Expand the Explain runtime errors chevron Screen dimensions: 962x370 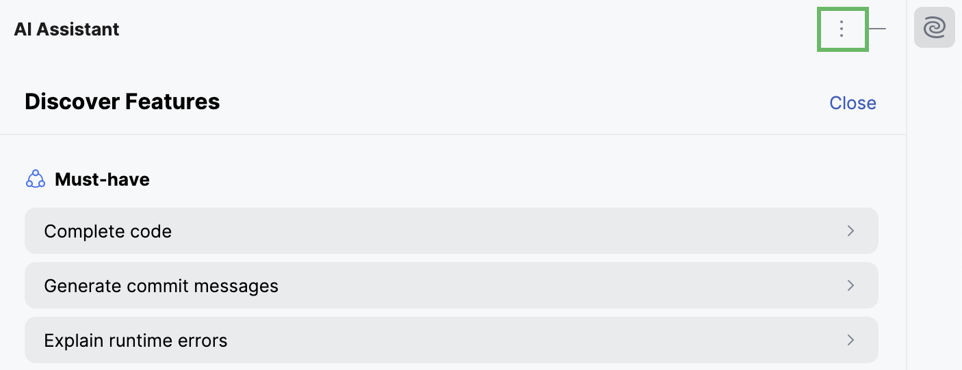(x=851, y=340)
